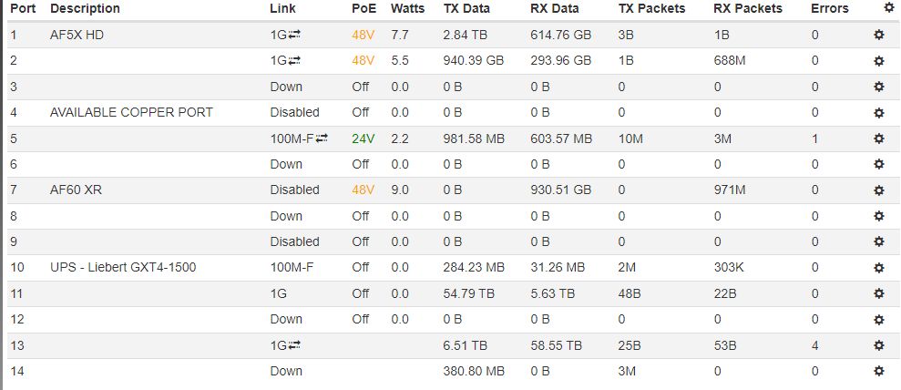The height and width of the screenshot is (390, 901).
Task: Click the gear icon on port 5 row
Action: 879,139
